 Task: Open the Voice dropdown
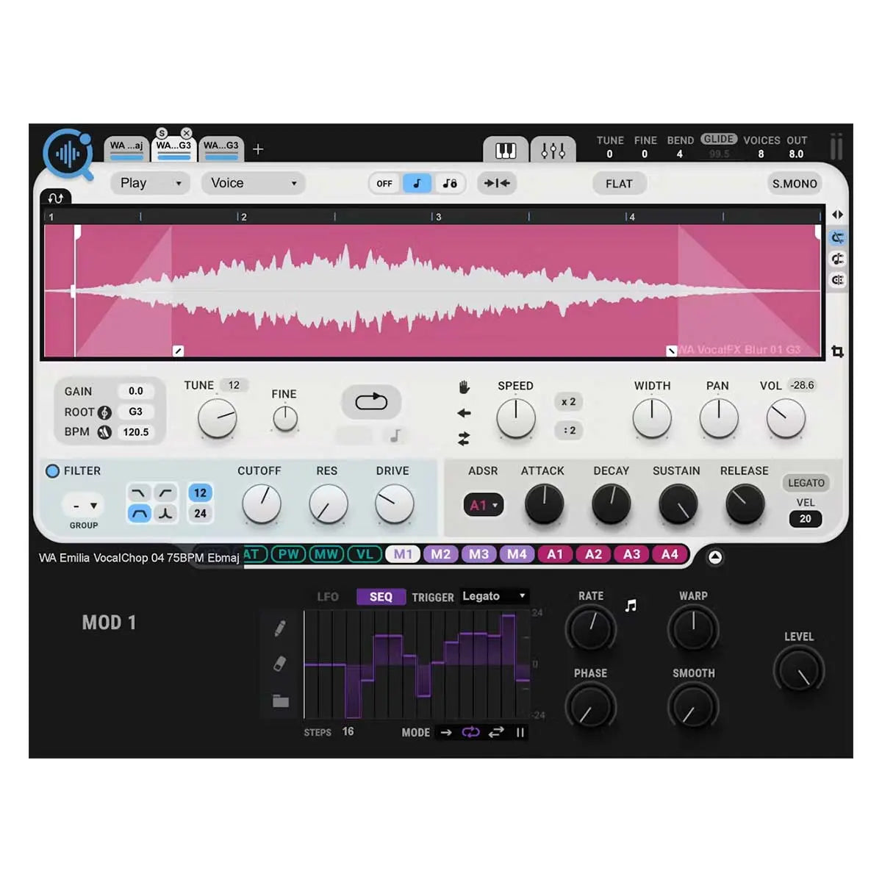253,183
